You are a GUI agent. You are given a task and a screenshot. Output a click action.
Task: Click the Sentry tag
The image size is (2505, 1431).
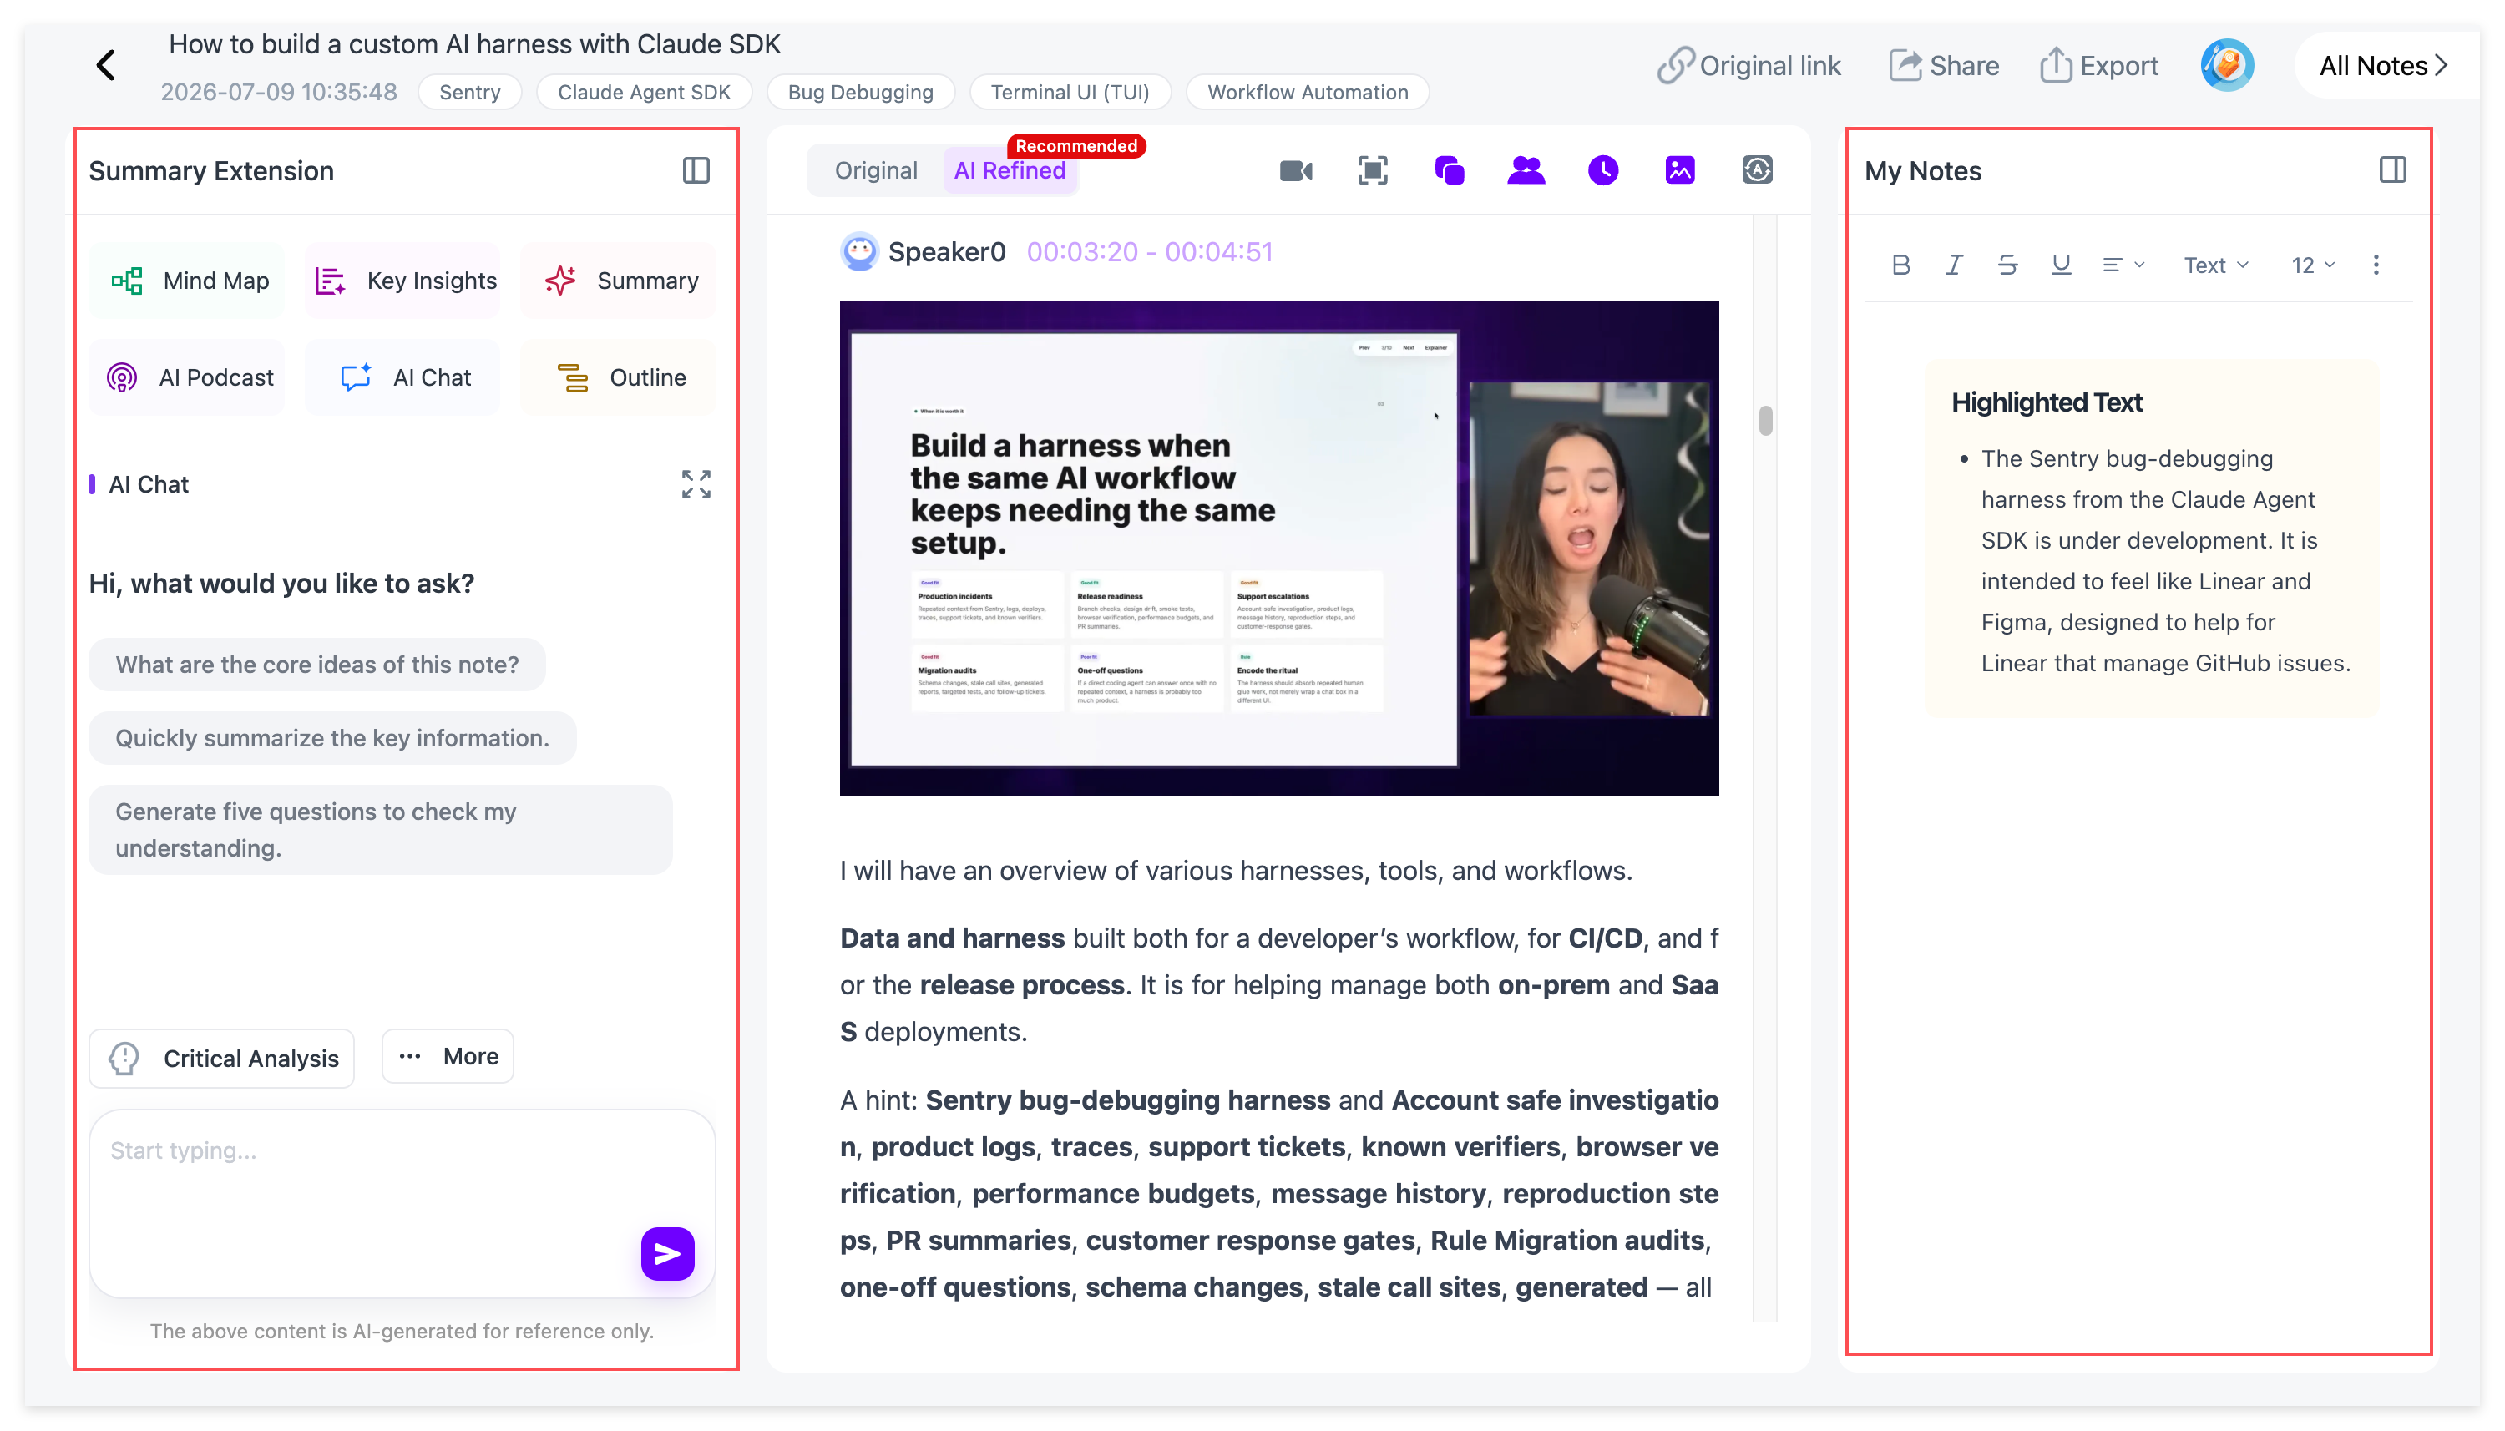click(x=470, y=93)
